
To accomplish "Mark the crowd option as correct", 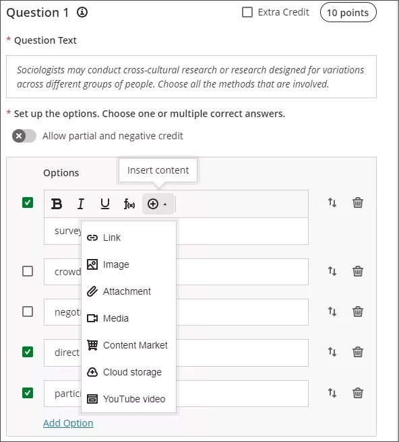I will [x=28, y=271].
